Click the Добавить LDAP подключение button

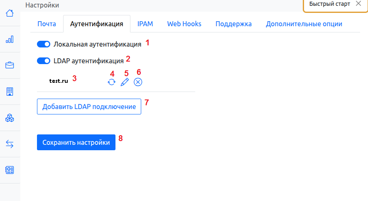pos(89,107)
